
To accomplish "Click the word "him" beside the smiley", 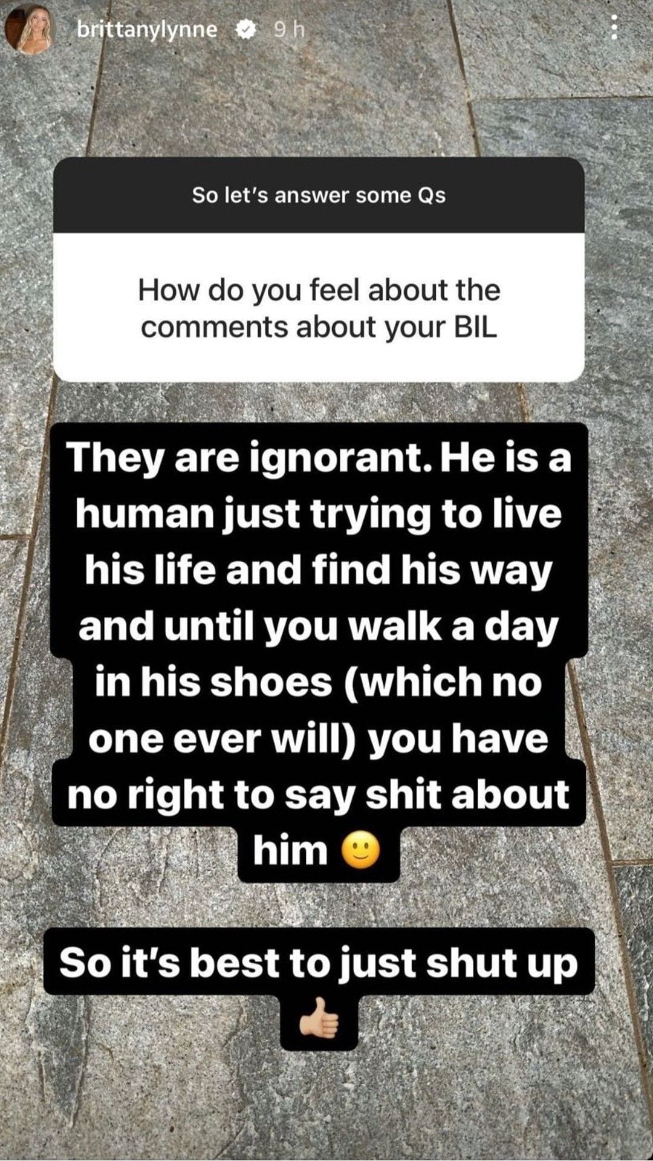I will coord(290,850).
